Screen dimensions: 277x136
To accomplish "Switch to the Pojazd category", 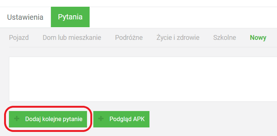I will click(19, 38).
